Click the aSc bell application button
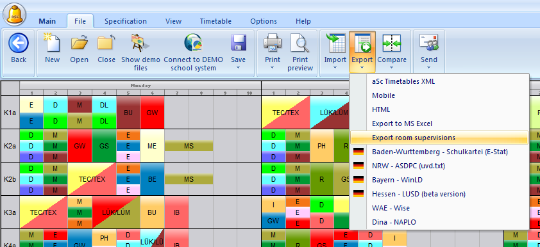This screenshot has width=540, height=247. click(x=15, y=15)
